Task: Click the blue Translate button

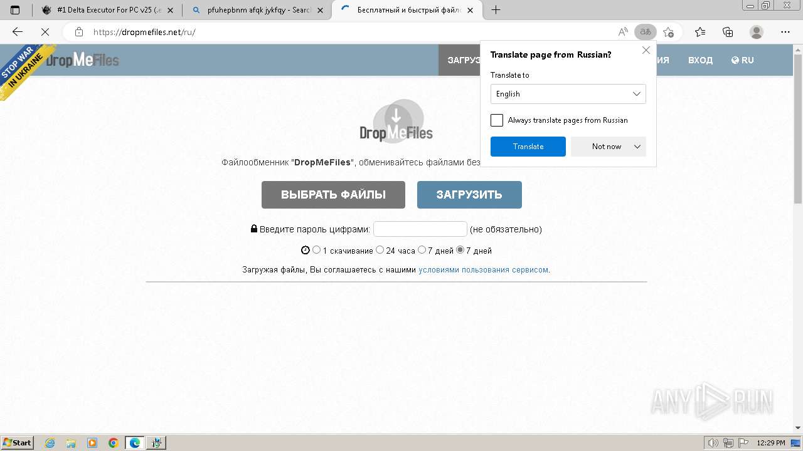Action: (528, 147)
